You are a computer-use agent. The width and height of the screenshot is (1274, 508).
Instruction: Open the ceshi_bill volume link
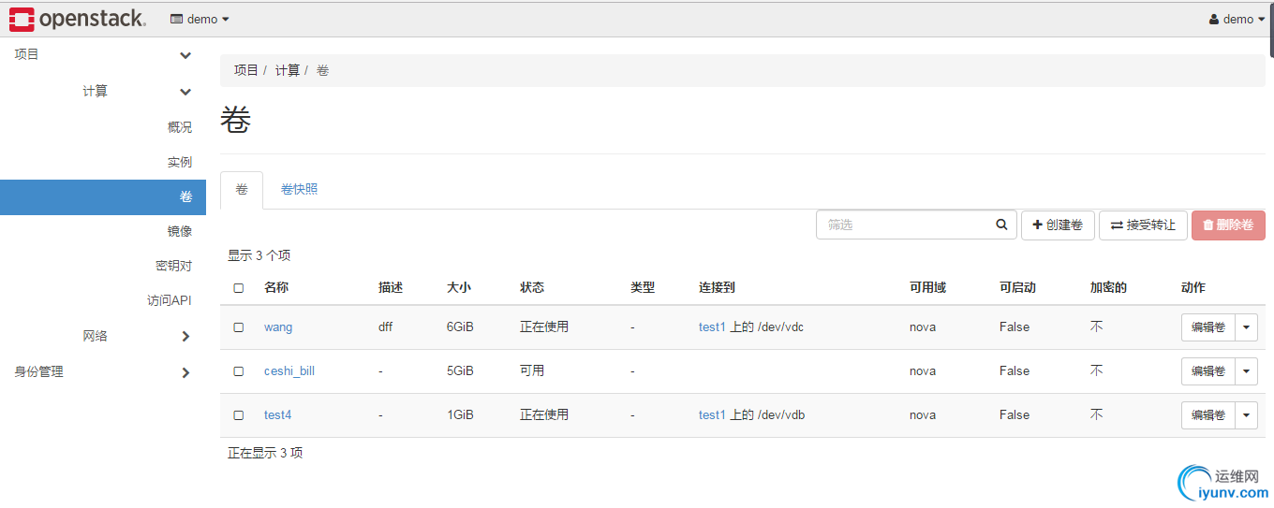[289, 371]
